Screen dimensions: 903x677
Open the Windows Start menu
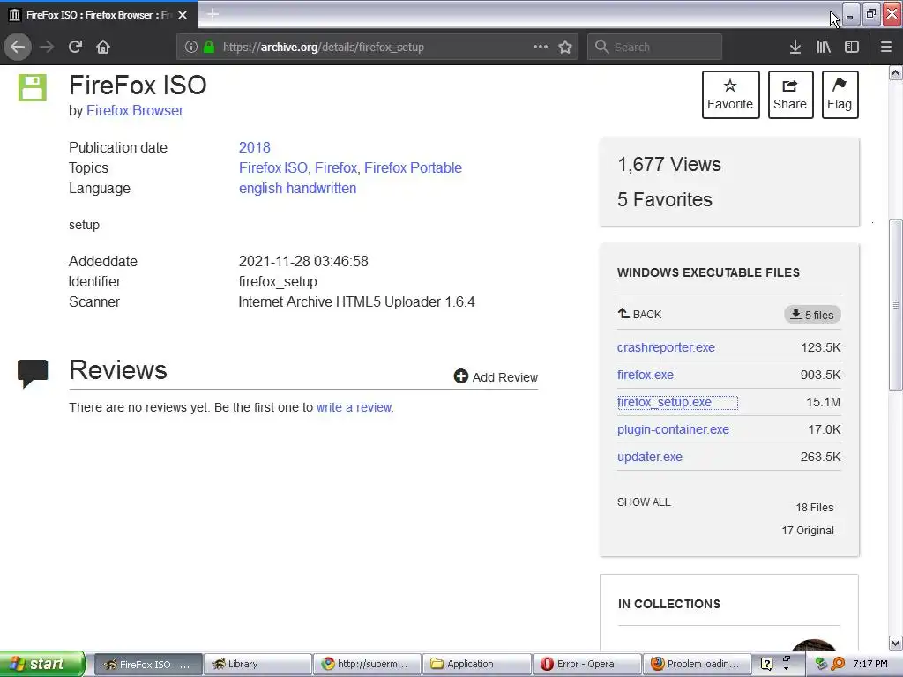click(42, 664)
